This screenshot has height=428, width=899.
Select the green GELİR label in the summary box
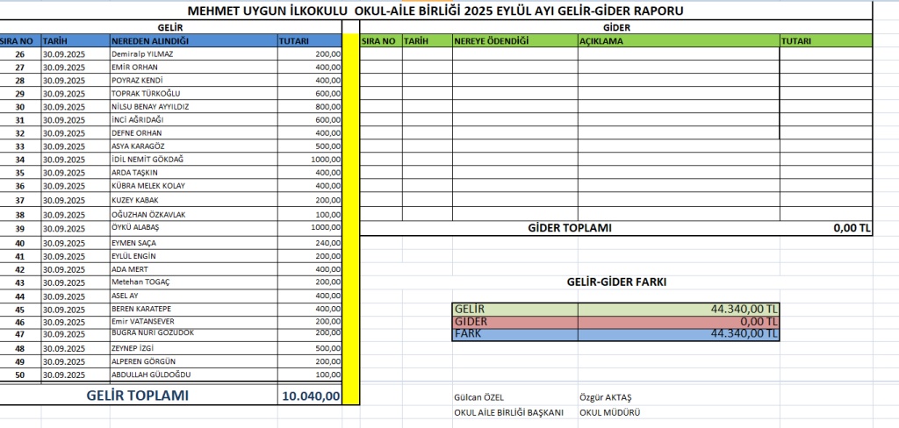tap(514, 309)
